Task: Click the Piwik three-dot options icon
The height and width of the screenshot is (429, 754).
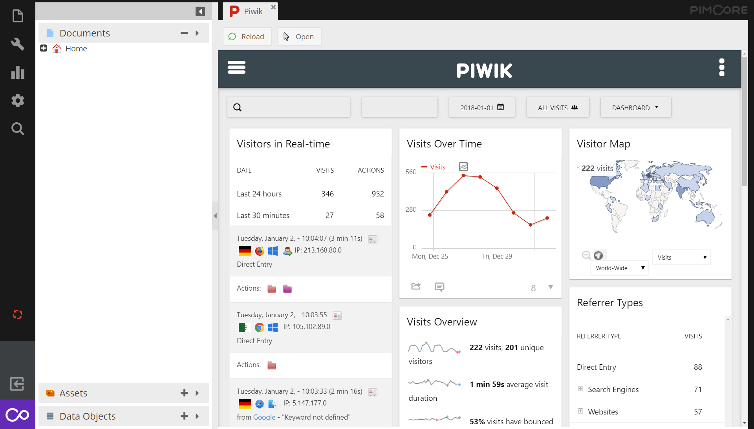Action: (x=721, y=67)
